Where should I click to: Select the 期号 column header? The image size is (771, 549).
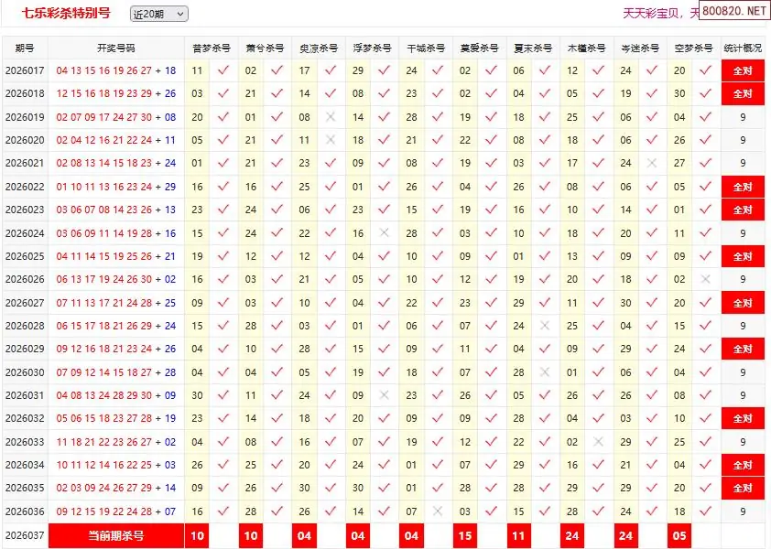[25, 48]
